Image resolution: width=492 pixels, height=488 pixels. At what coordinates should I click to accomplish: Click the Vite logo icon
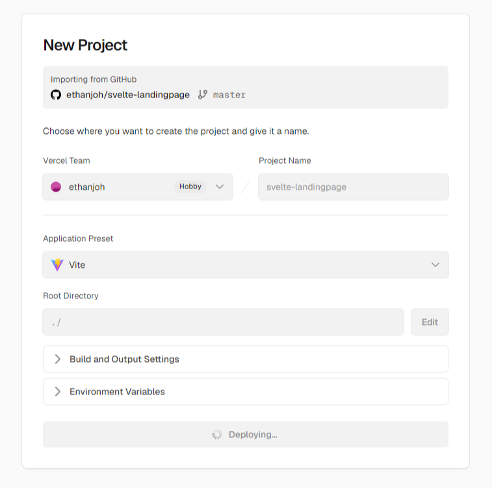57,265
